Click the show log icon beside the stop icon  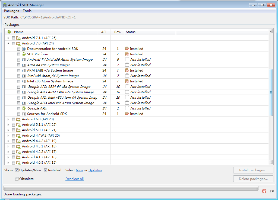click(271, 191)
